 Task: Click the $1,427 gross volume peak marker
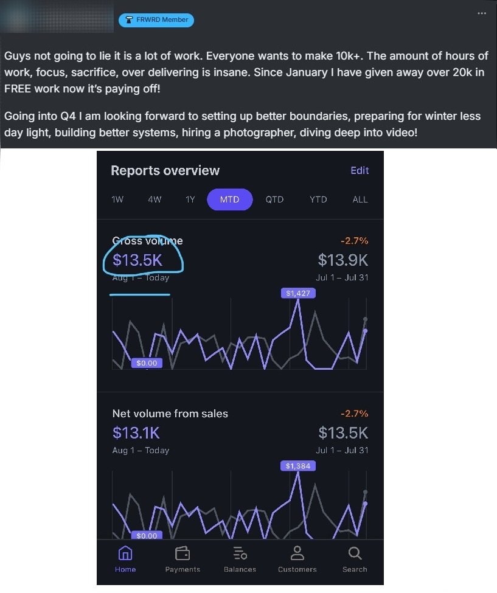tap(298, 293)
